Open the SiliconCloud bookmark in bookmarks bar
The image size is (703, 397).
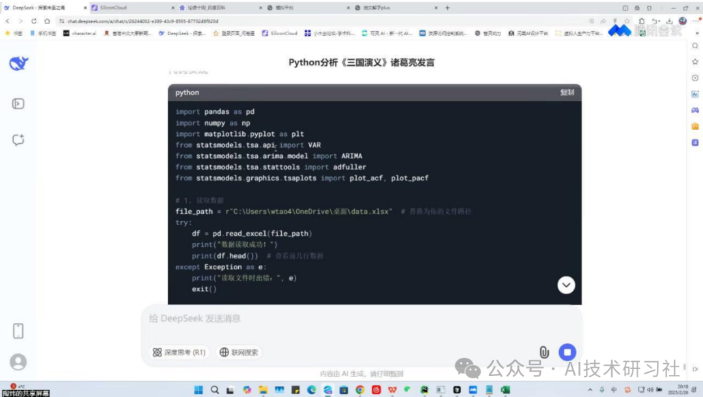tap(280, 33)
